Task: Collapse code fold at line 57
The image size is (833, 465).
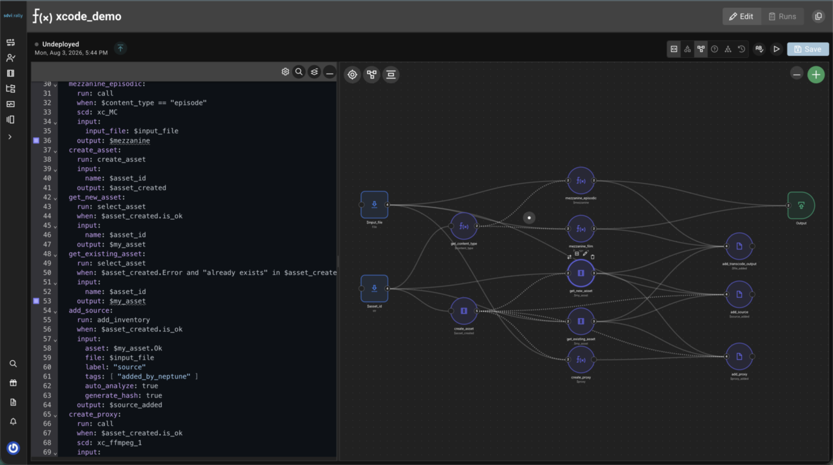Action: tap(55, 339)
